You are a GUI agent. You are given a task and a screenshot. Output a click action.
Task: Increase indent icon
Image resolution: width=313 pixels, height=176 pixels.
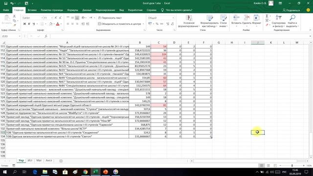click(88, 24)
